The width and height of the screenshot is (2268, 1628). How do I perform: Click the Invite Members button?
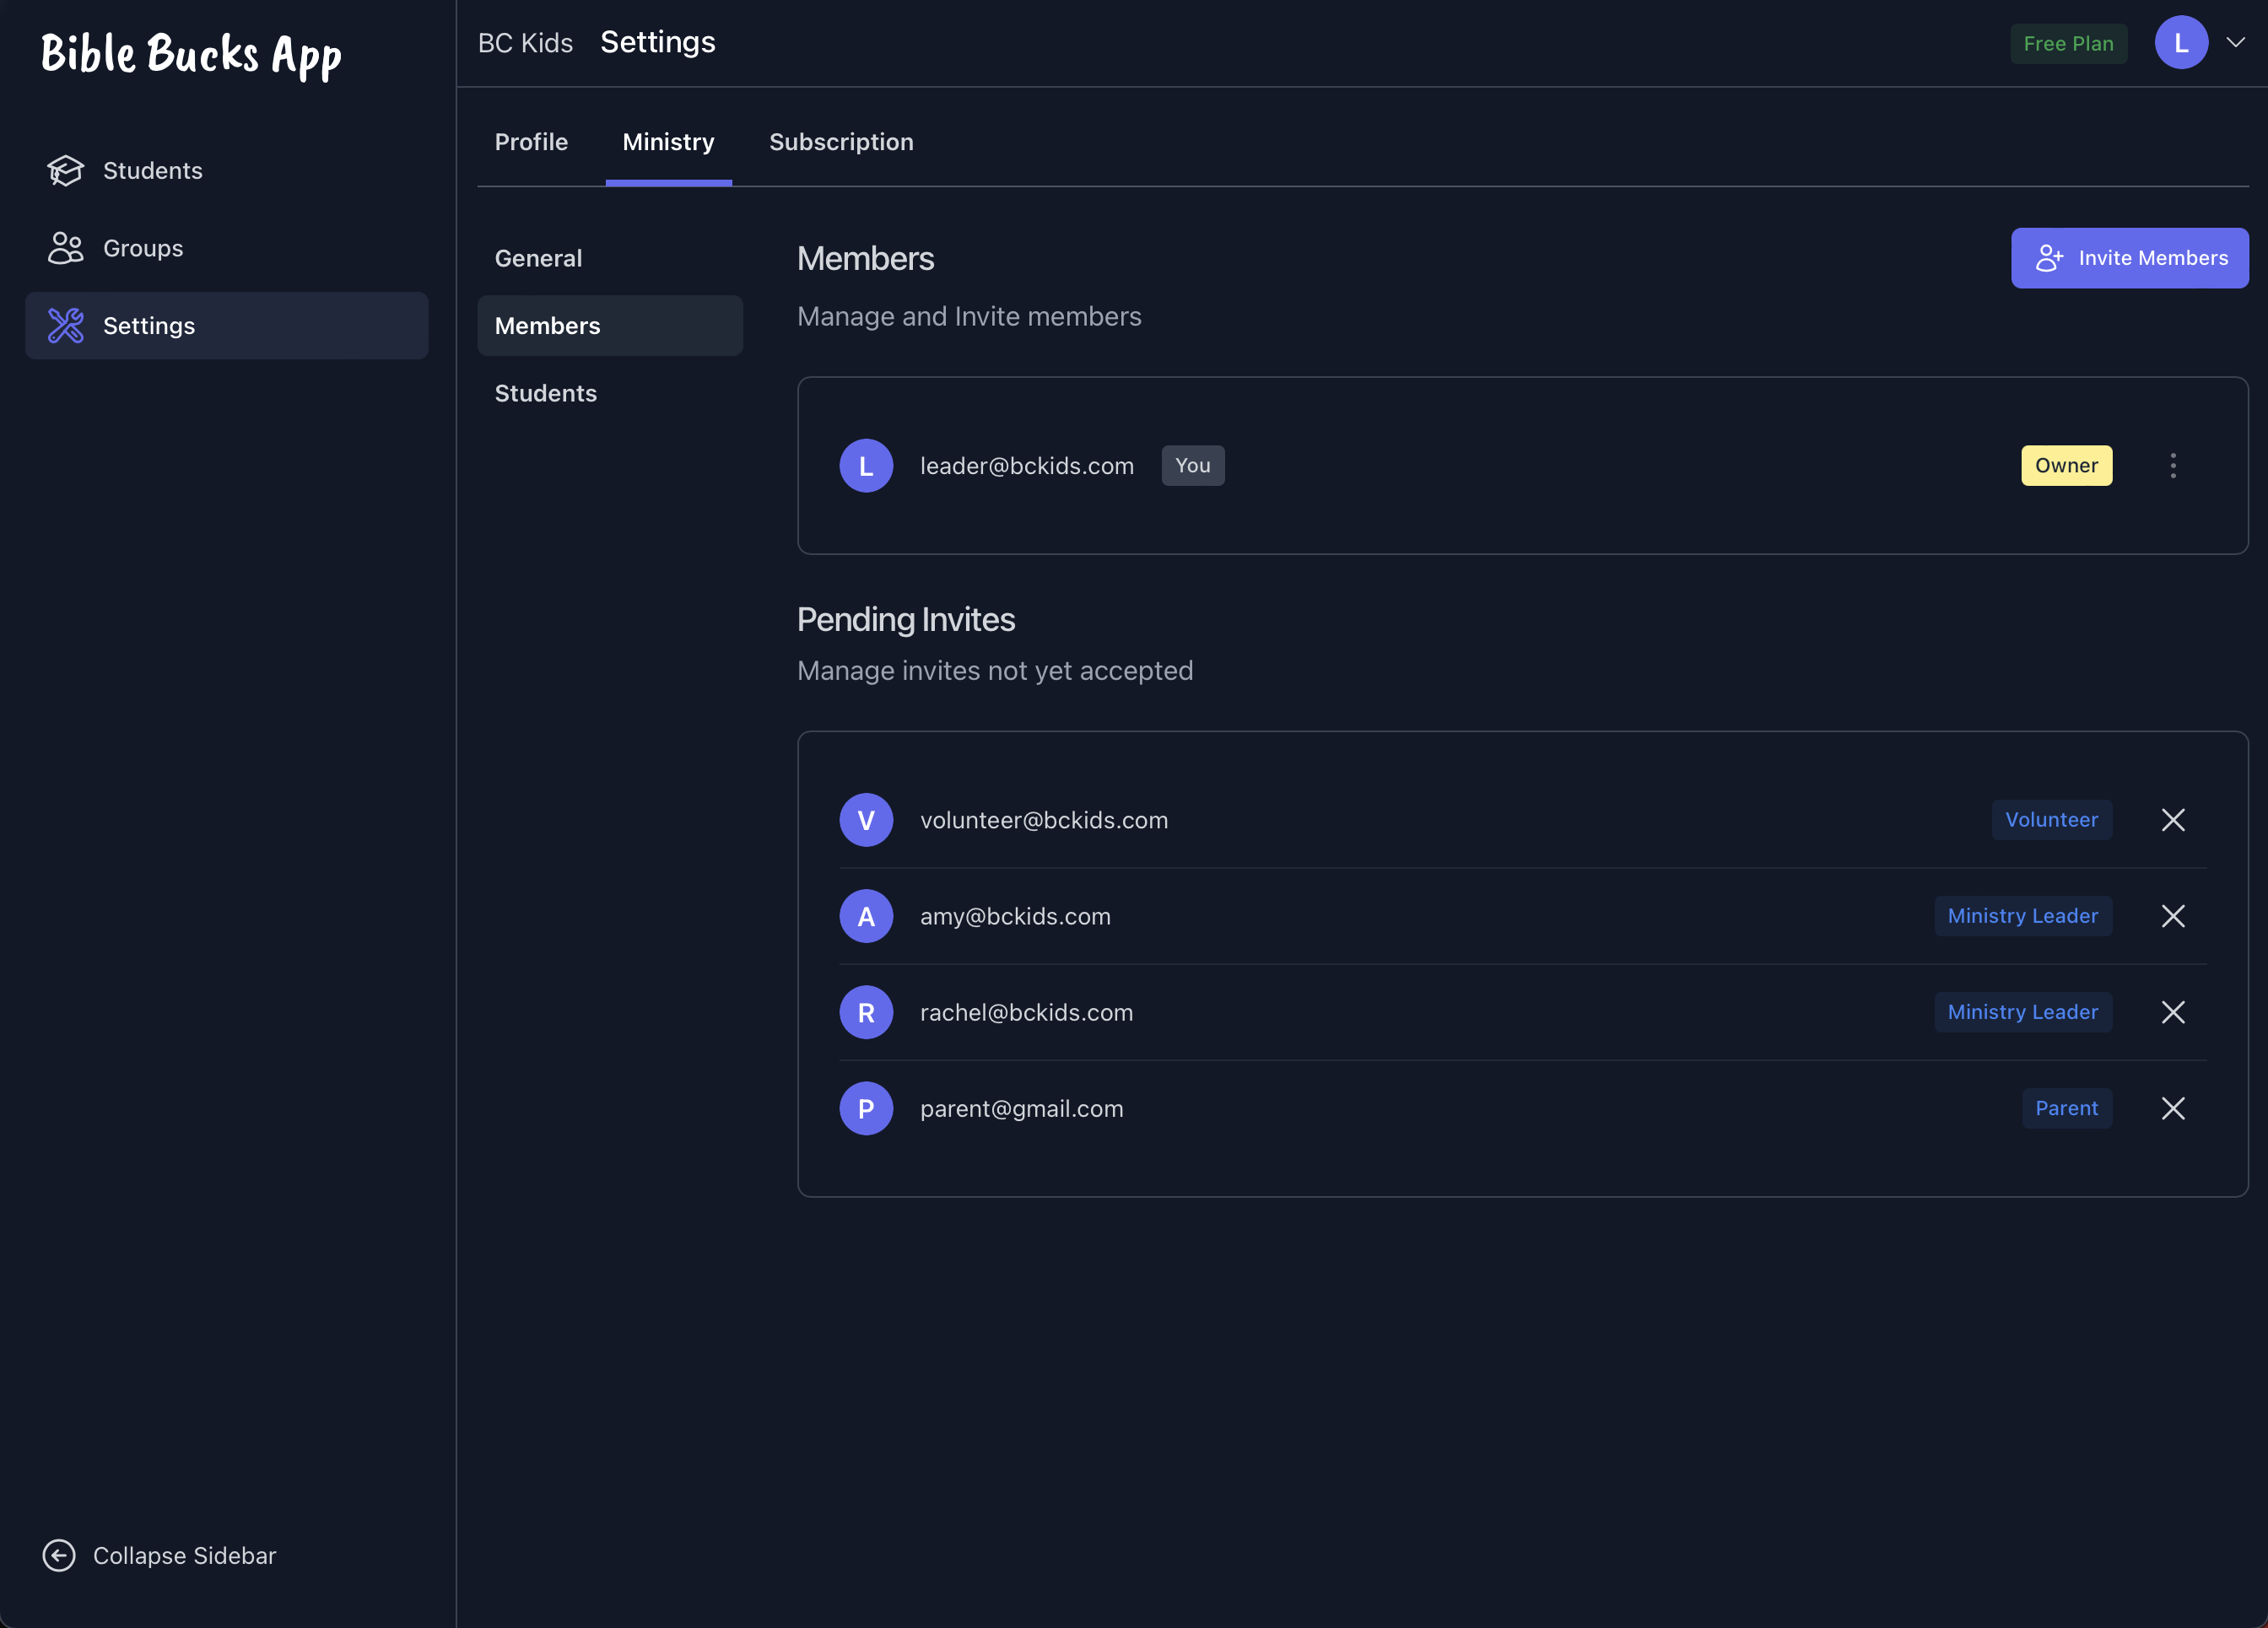point(2129,258)
